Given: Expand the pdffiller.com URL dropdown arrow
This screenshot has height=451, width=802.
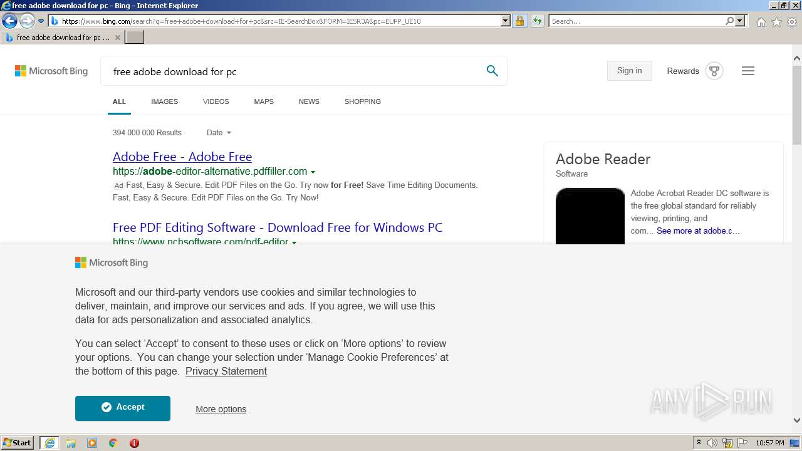Looking at the screenshot, I should (x=313, y=172).
